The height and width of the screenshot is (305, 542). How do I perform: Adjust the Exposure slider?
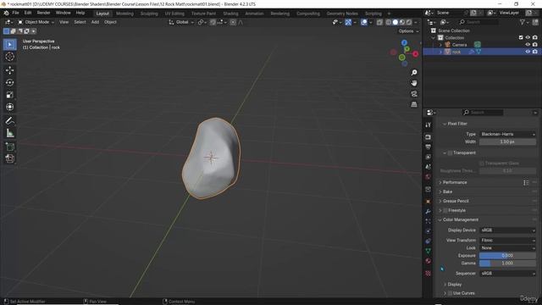point(507,256)
